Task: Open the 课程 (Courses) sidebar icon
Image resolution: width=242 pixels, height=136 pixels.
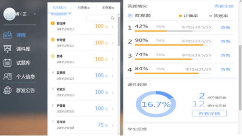Action: [x=7, y=35]
